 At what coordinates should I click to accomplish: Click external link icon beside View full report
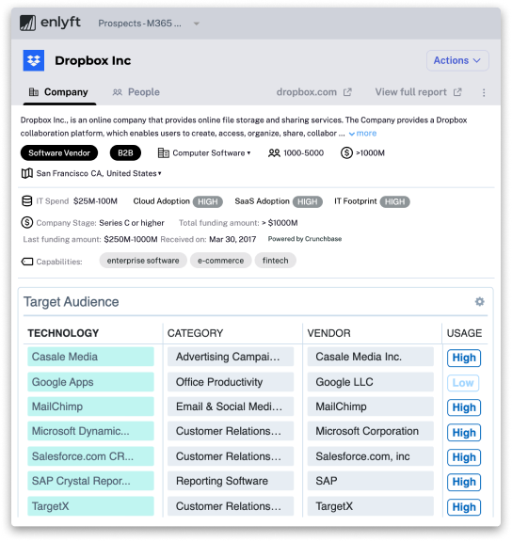coord(457,92)
